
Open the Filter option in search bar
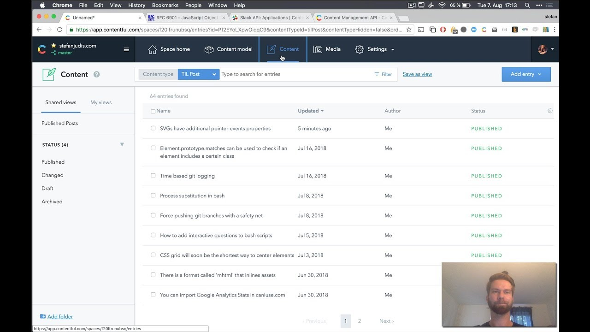(x=383, y=74)
